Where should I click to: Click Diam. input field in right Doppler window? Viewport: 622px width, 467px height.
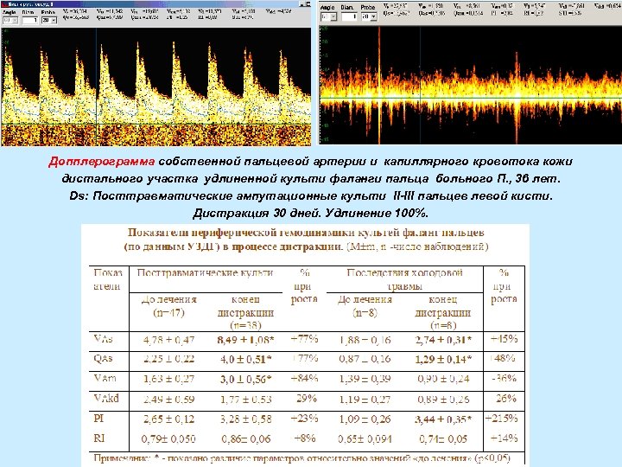(x=349, y=16)
